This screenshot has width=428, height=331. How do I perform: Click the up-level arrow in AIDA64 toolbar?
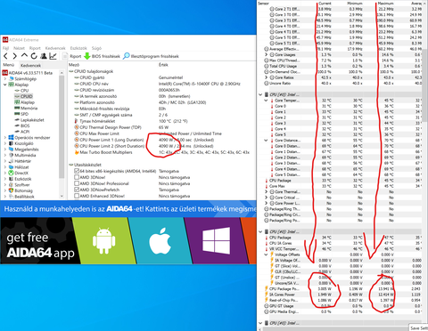24,55
